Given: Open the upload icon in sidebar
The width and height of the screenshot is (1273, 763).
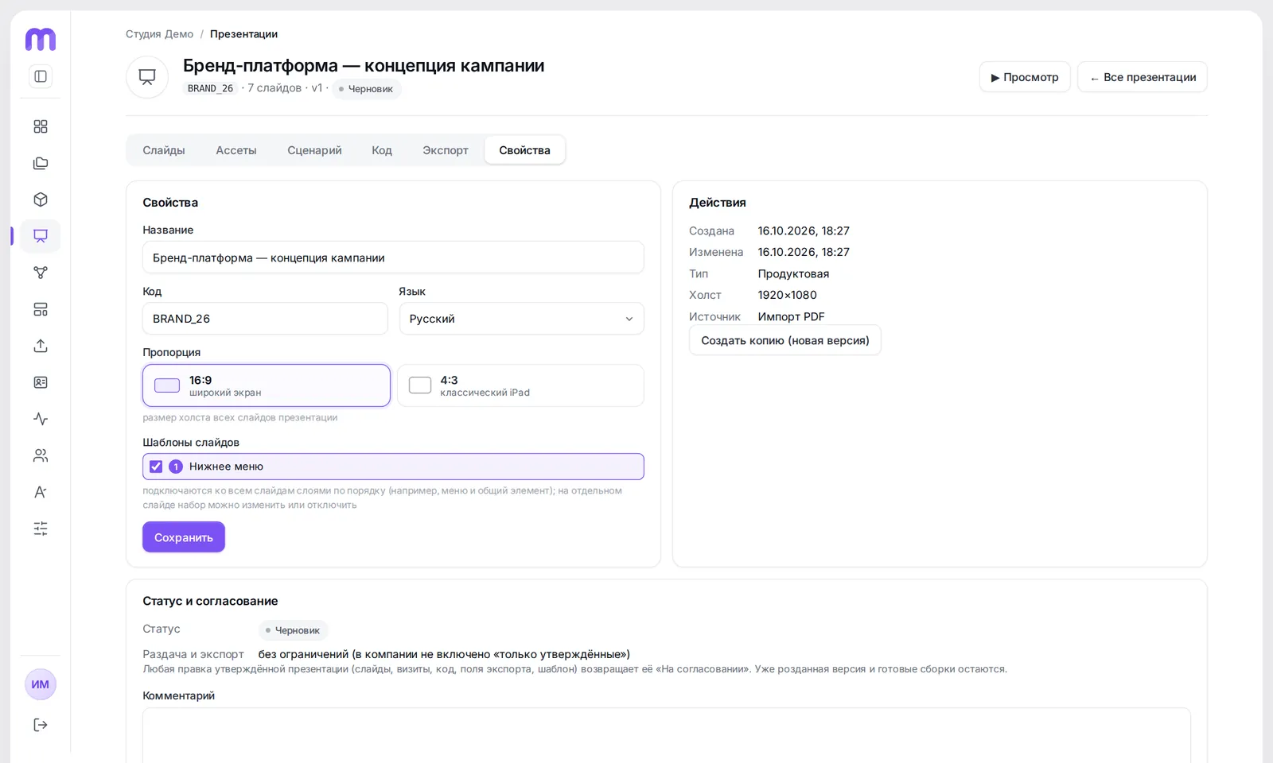Looking at the screenshot, I should point(41,346).
